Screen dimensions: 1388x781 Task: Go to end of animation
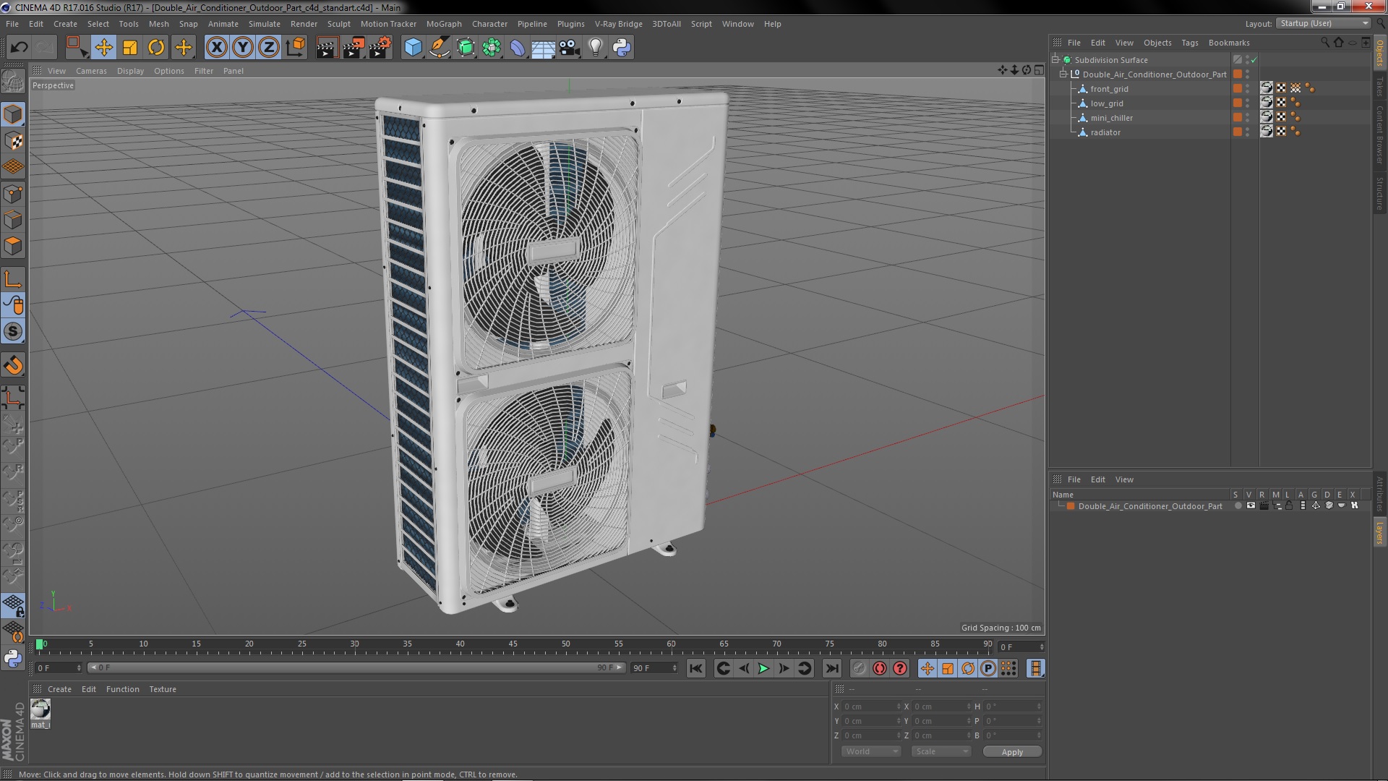click(x=832, y=668)
